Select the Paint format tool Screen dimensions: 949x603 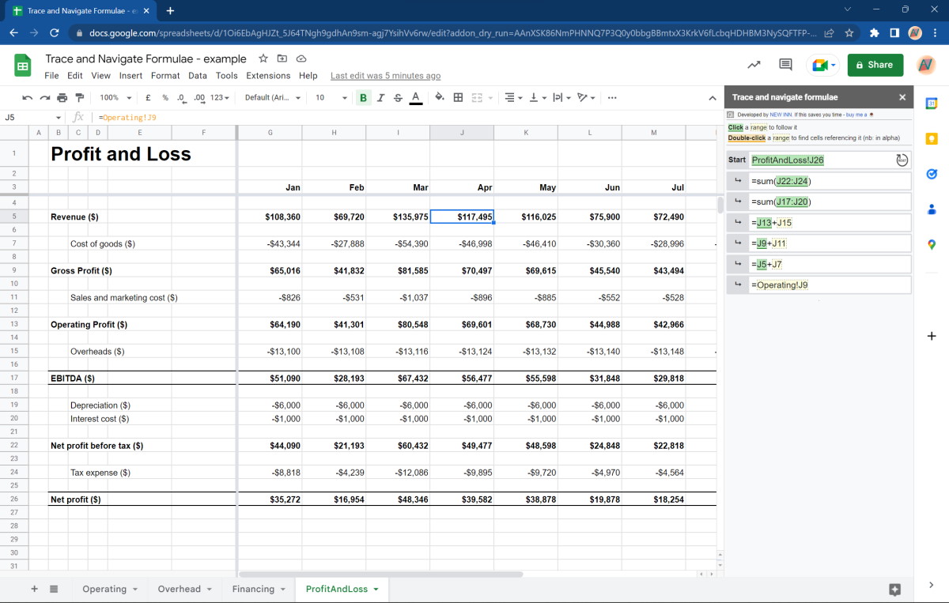click(x=79, y=97)
